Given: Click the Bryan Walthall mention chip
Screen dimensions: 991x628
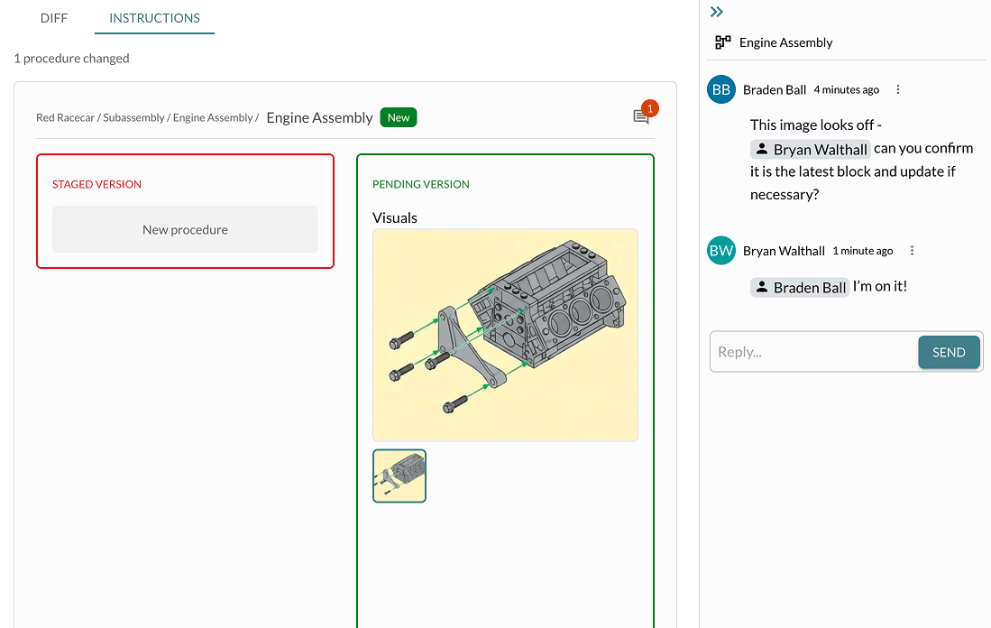Looking at the screenshot, I should pyautogui.click(x=810, y=149).
